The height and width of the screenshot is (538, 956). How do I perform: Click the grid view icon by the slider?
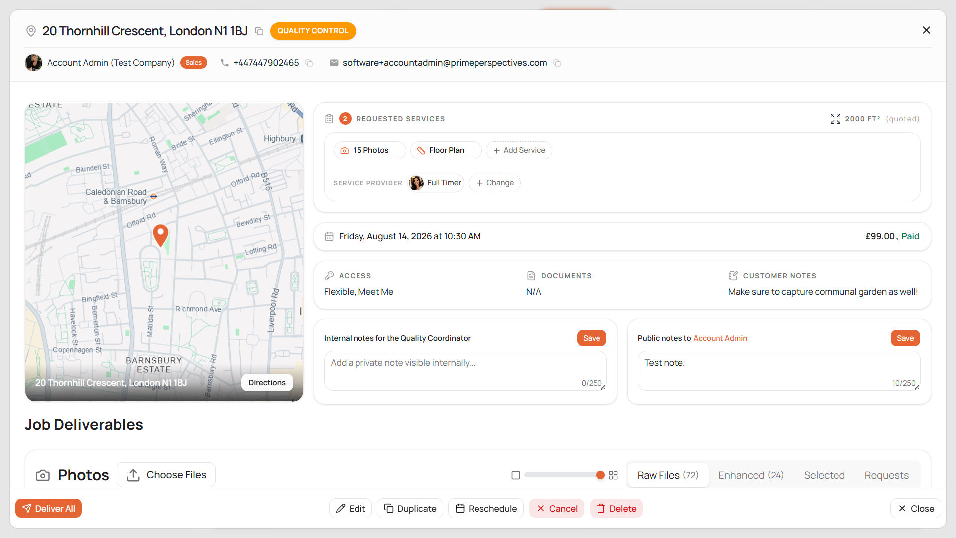coord(613,475)
